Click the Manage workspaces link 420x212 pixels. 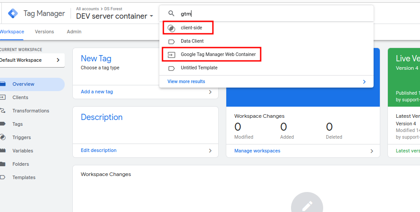coord(257,151)
